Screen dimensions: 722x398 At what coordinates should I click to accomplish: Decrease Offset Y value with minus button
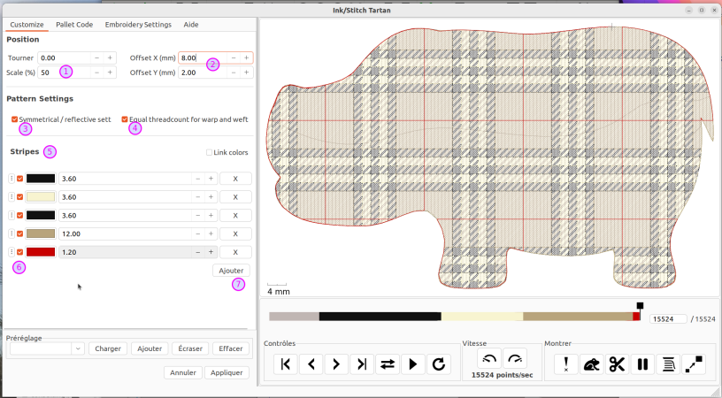[234, 73]
